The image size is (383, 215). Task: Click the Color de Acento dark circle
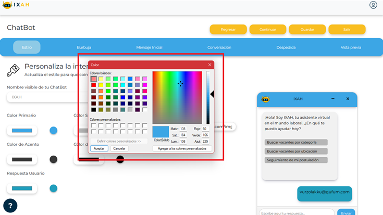click(x=54, y=160)
